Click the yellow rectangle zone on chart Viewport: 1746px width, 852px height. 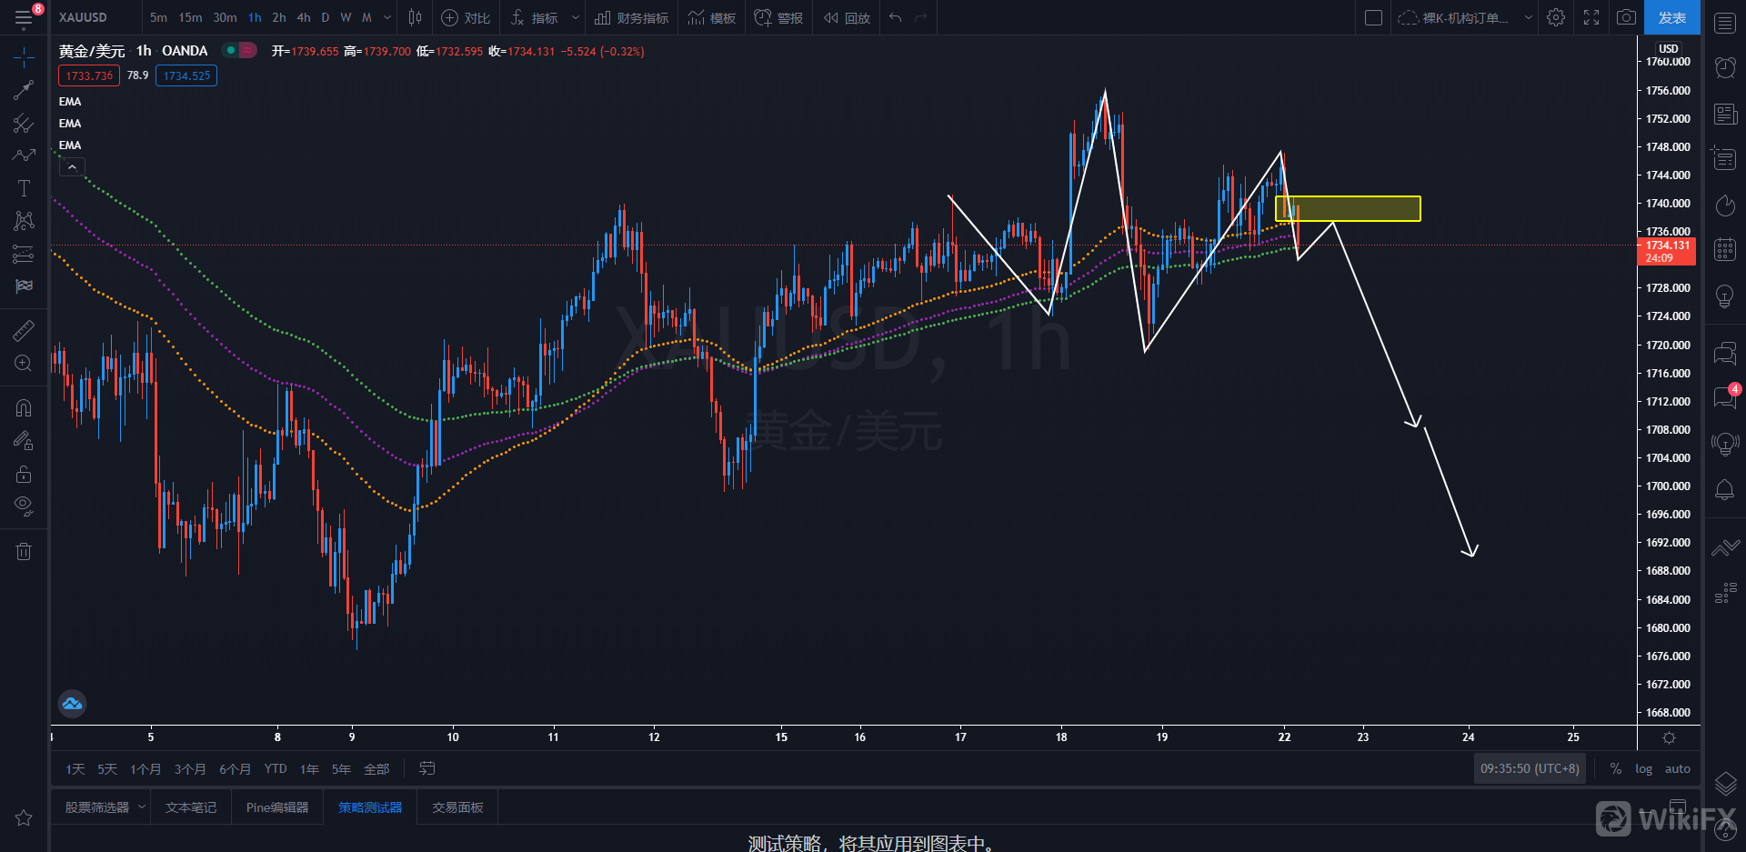(1348, 208)
